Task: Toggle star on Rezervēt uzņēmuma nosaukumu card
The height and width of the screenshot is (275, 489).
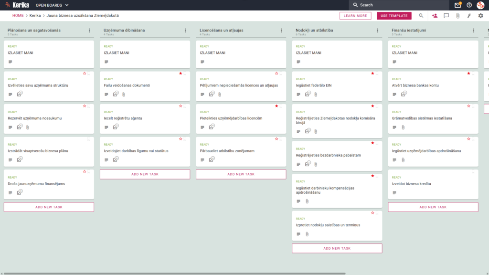Action: 85,106
